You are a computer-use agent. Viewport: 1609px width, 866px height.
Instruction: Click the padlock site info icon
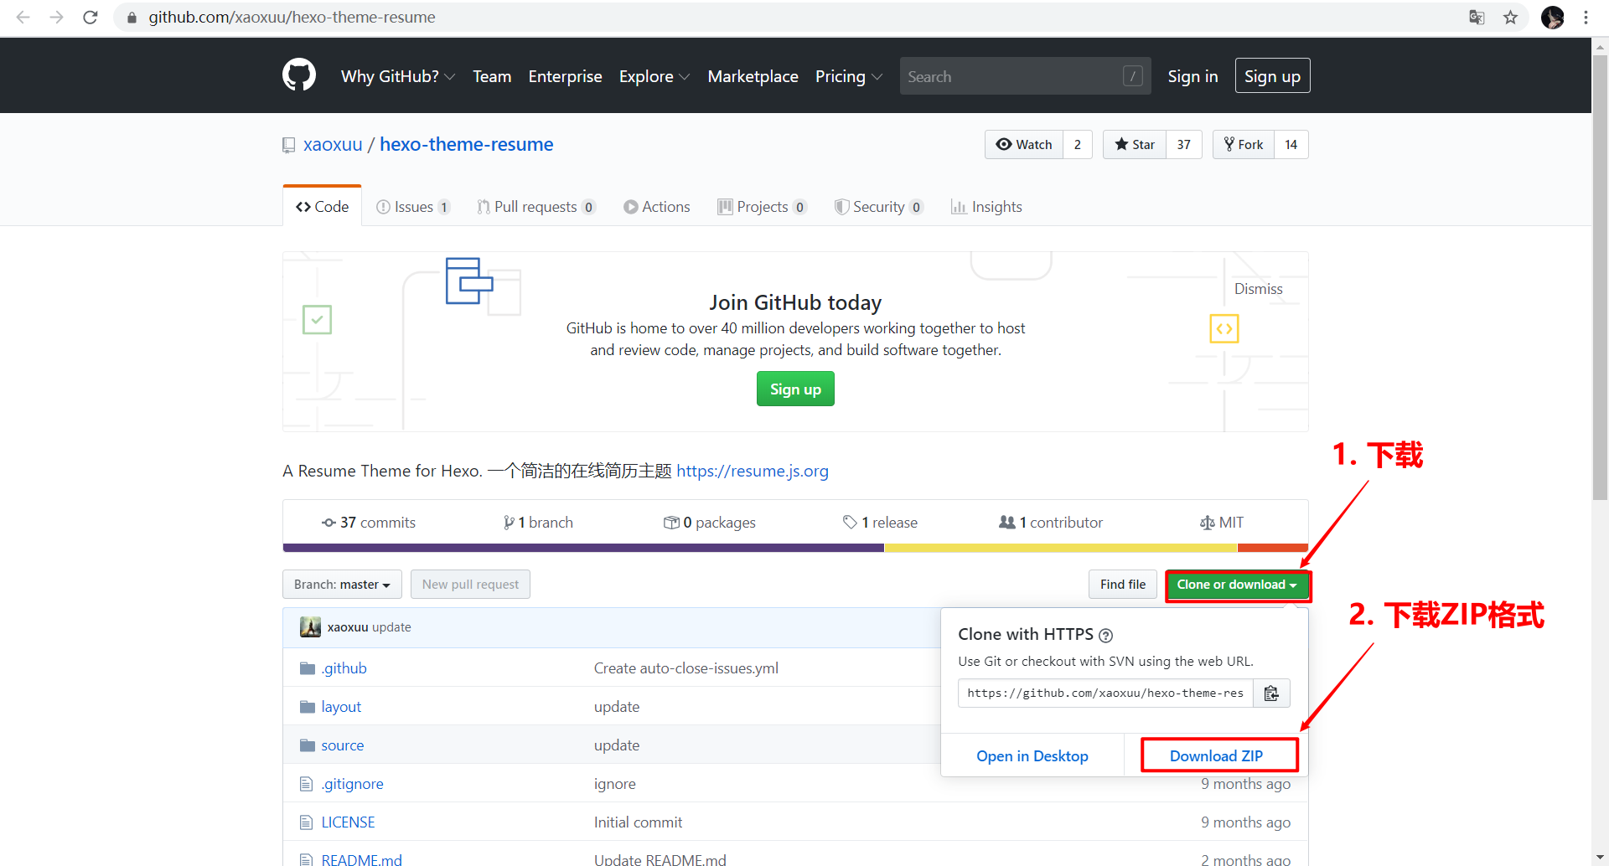(132, 17)
